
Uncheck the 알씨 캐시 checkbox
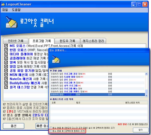coord(6,62)
